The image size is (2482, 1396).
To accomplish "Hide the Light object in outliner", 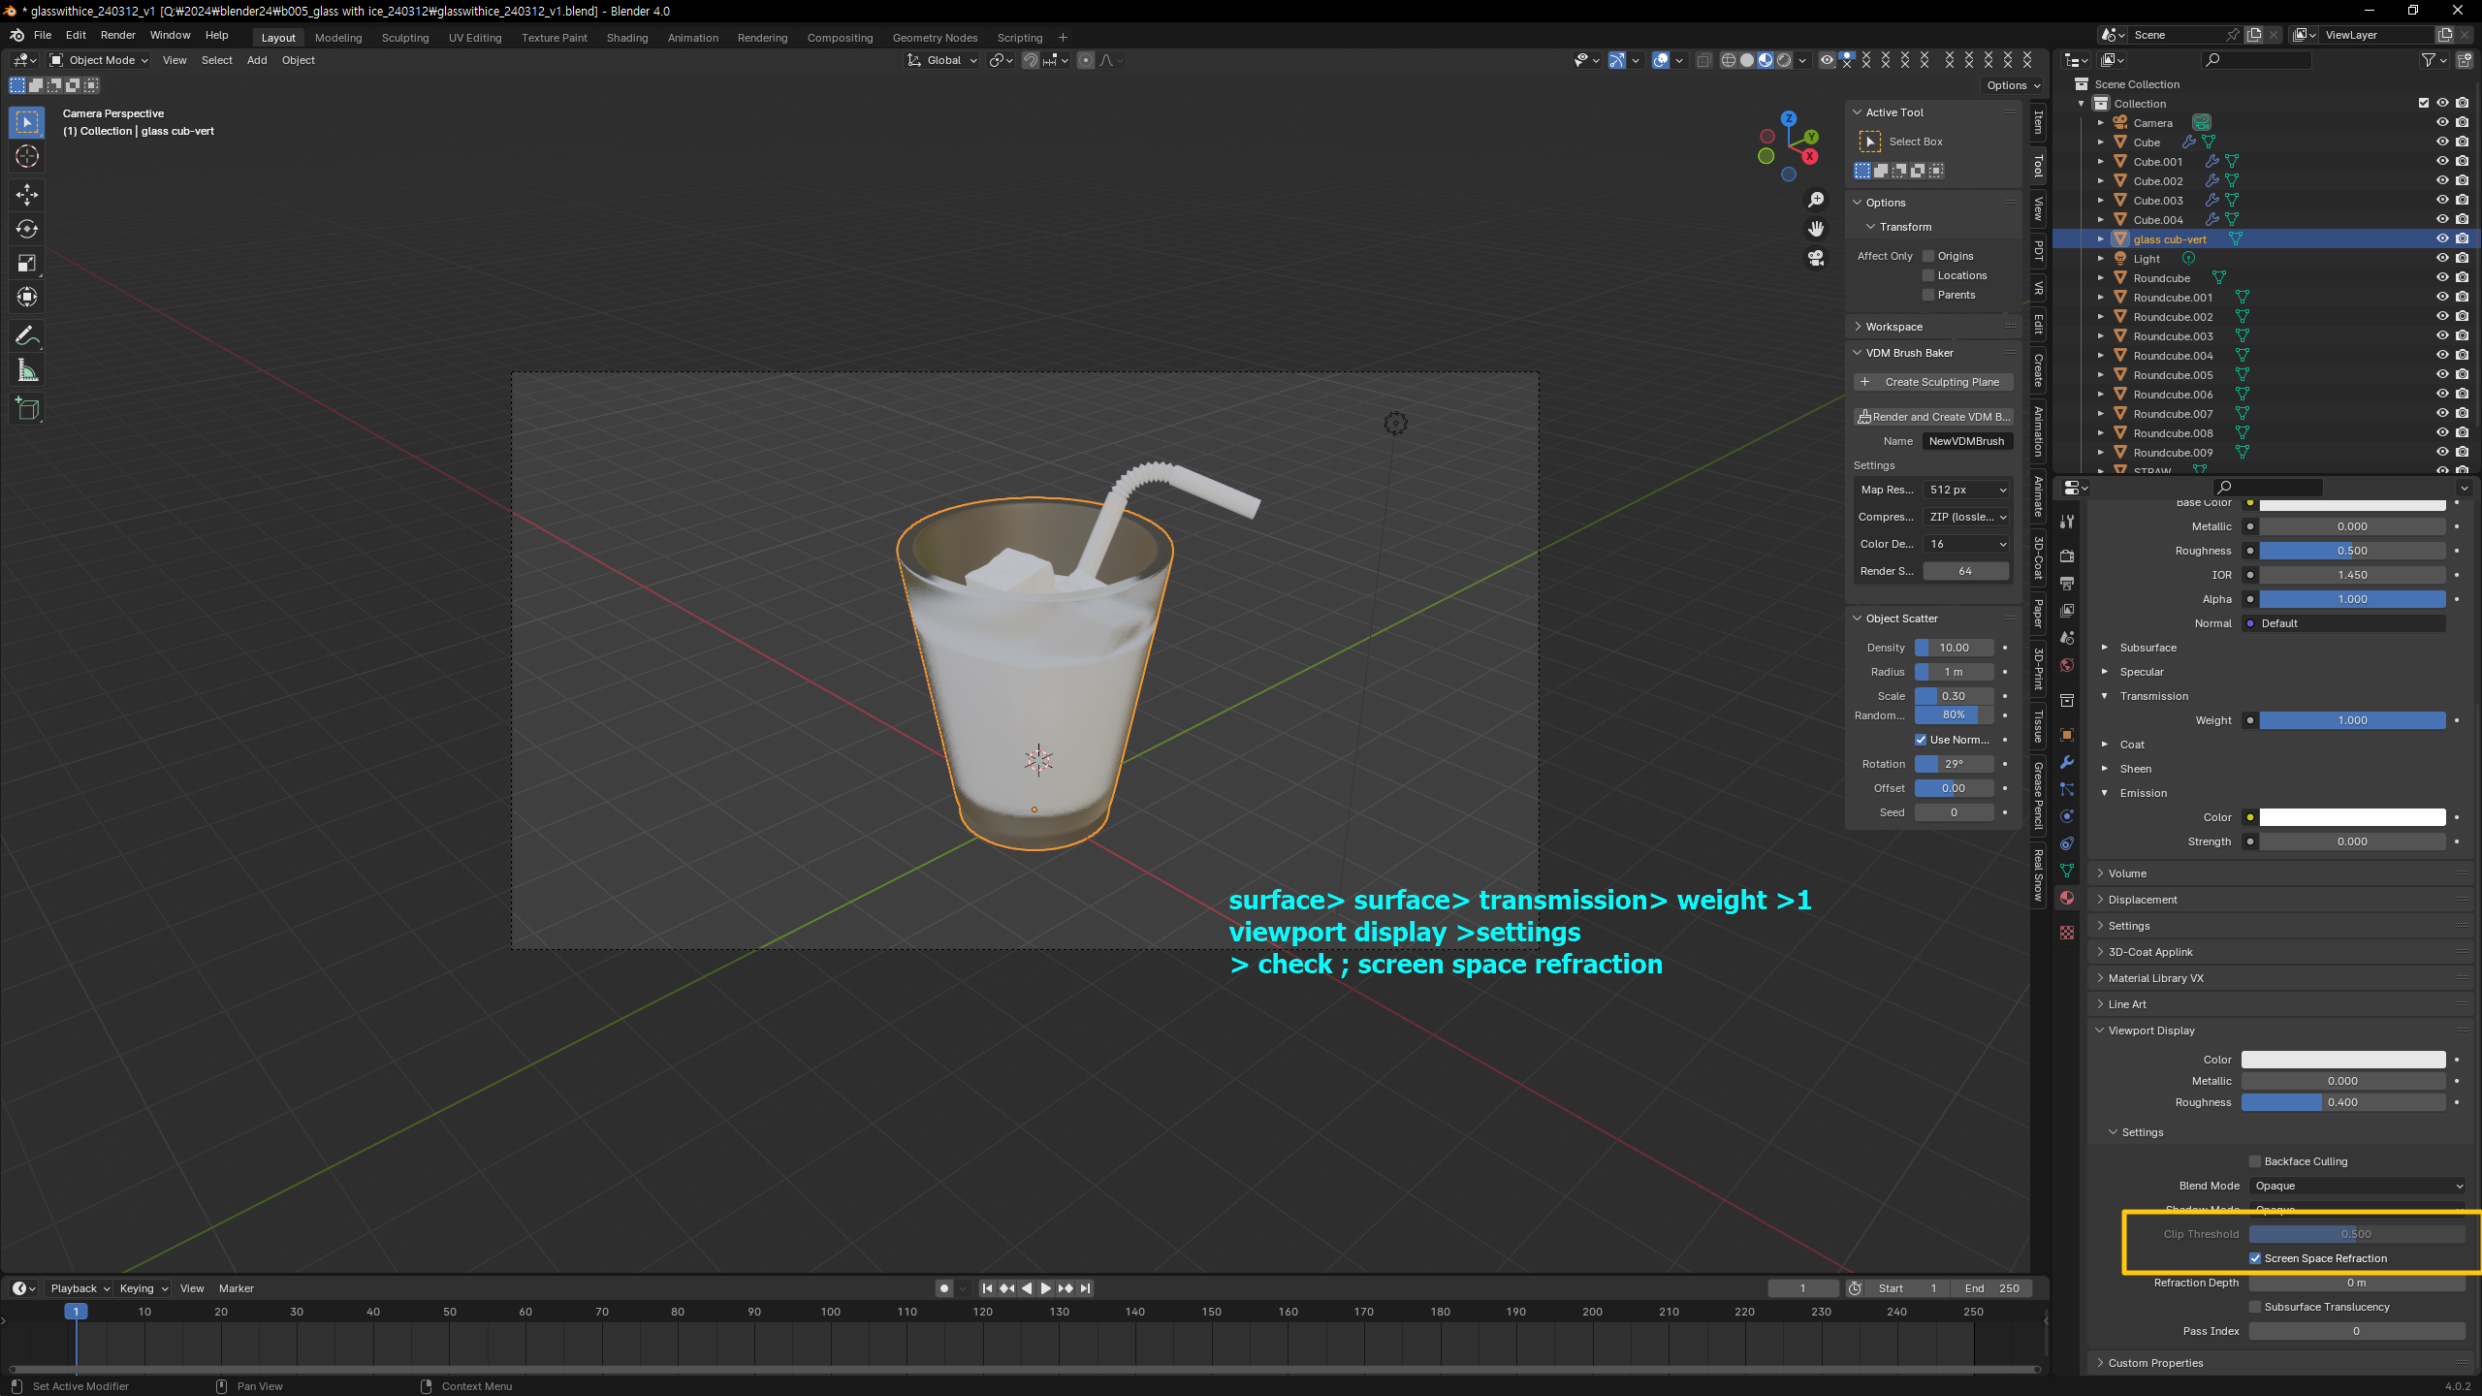I will coord(2442,259).
